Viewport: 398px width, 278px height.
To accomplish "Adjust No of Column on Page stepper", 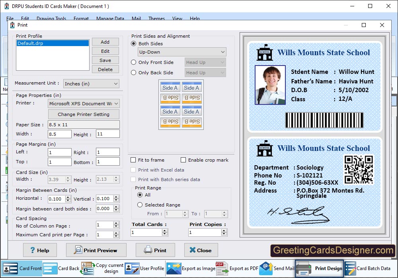I will (x=116, y=225).
